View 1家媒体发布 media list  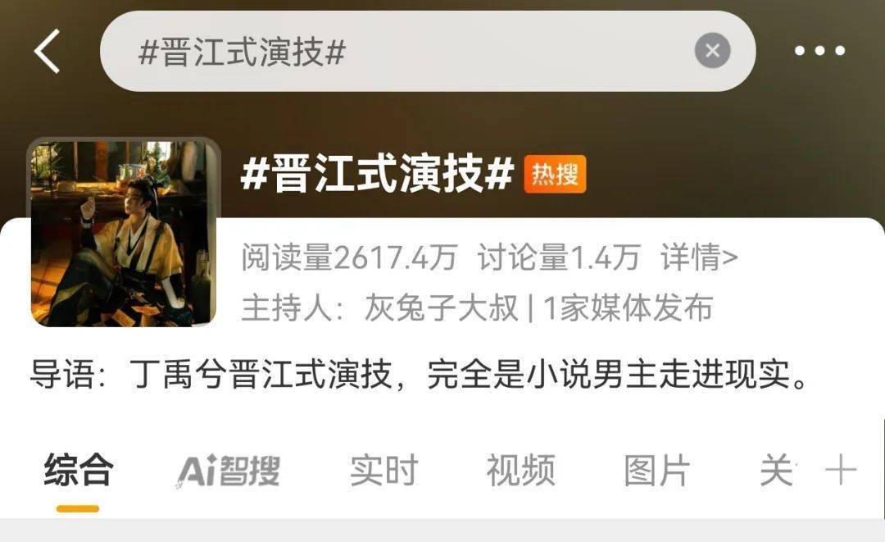click(x=628, y=308)
